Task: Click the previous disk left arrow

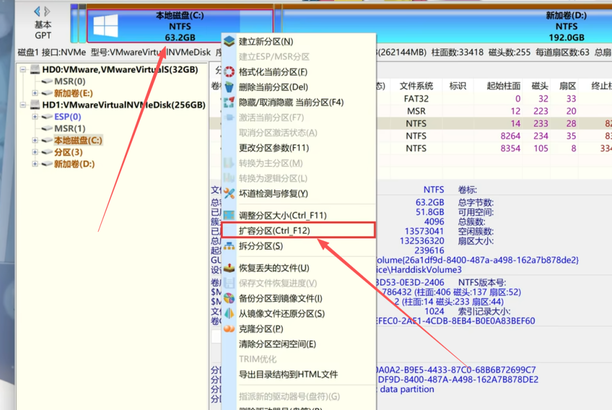Action: click(x=37, y=11)
